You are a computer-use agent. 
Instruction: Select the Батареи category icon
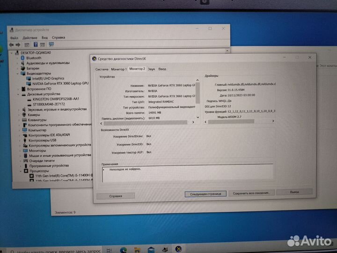[23, 68]
